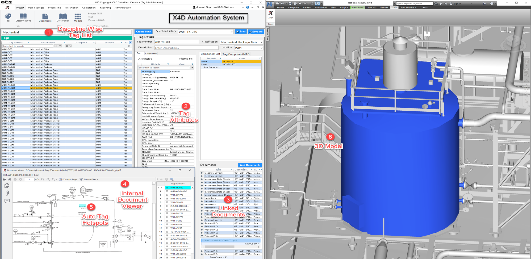Select the W01-LG-60002 tag row
This screenshot has width=531, height=259.
point(178,254)
